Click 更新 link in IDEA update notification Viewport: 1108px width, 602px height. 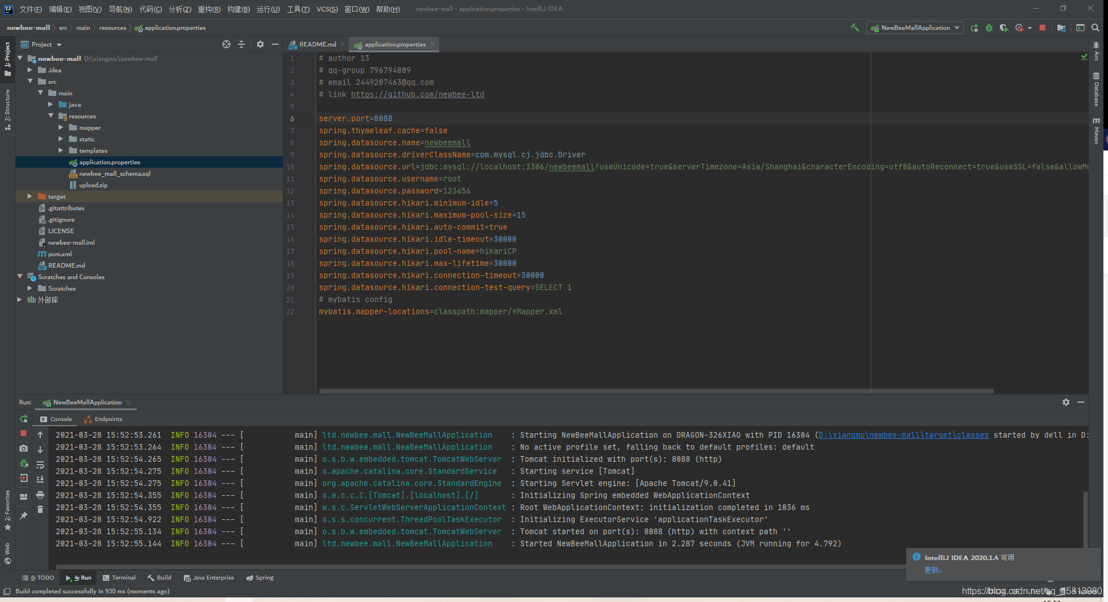click(x=933, y=570)
